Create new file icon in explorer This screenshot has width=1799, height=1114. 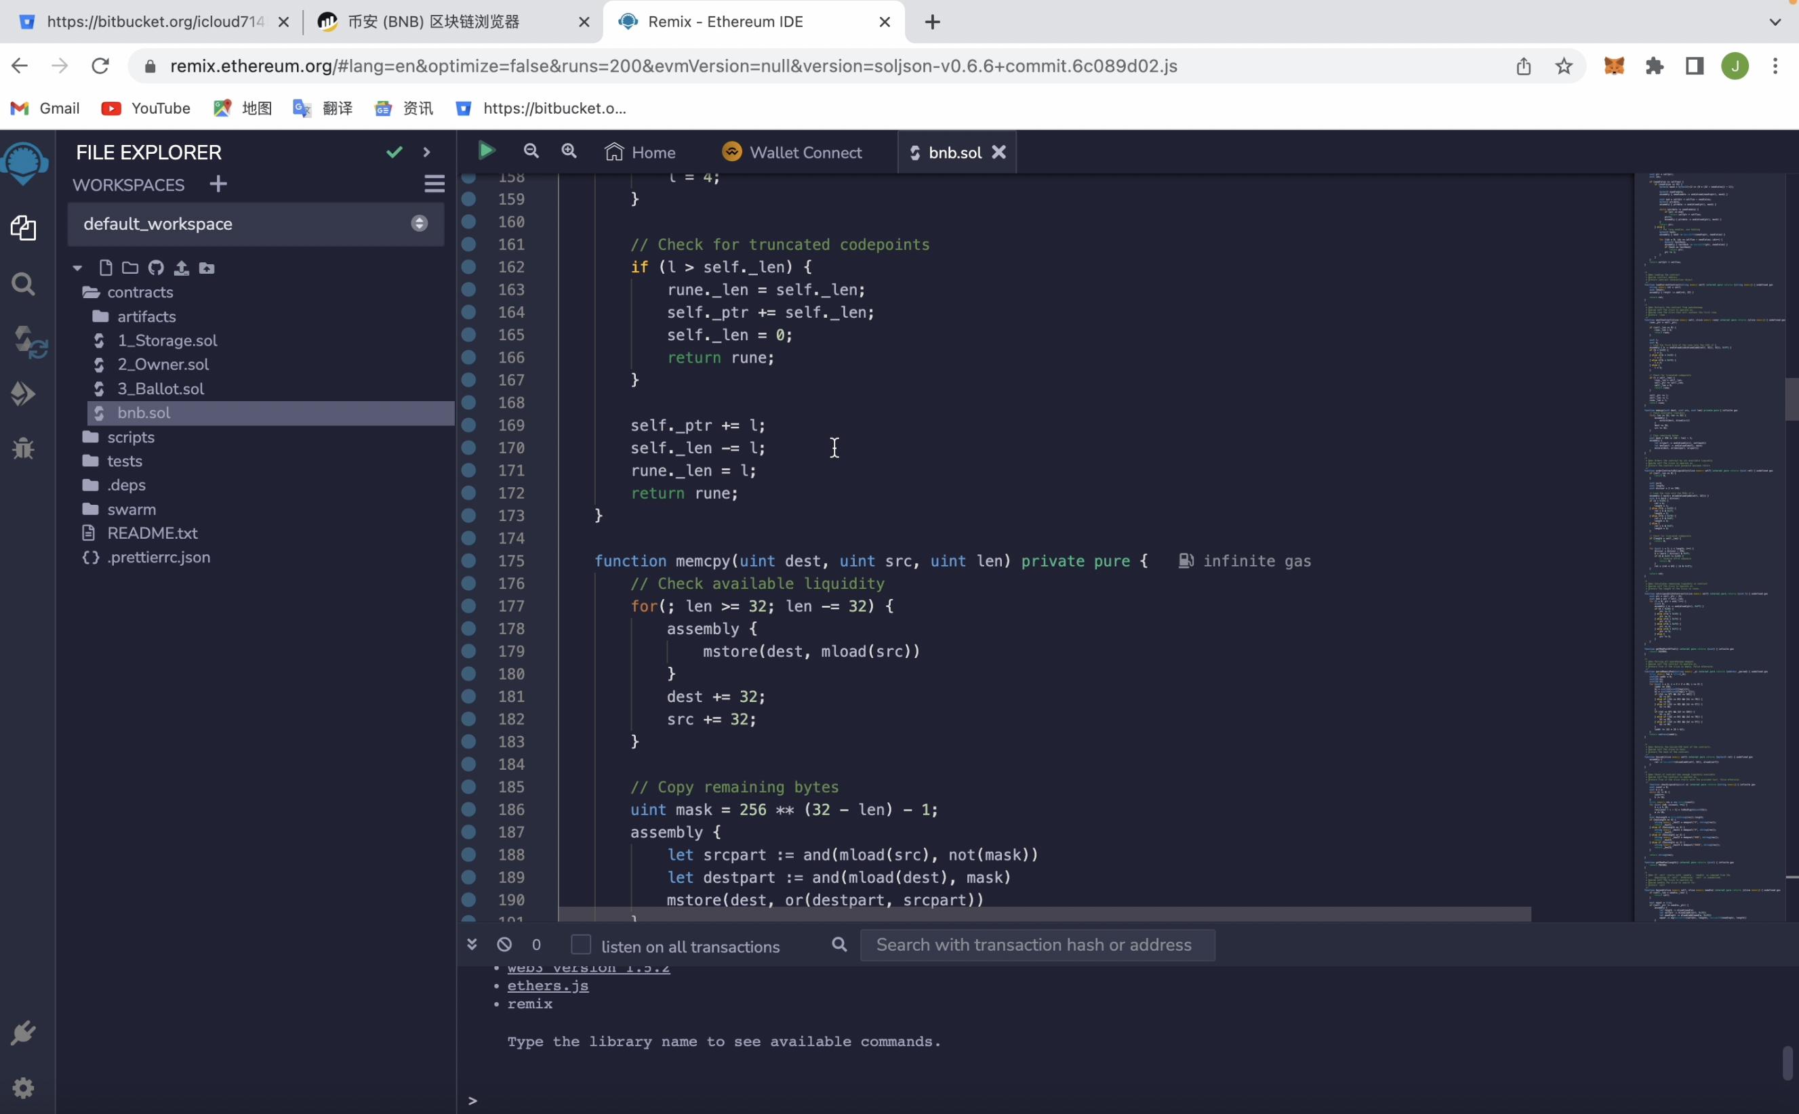point(105,268)
